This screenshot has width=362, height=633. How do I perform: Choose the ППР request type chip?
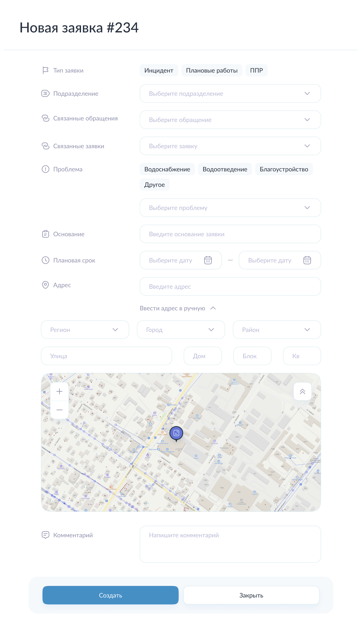pos(256,71)
